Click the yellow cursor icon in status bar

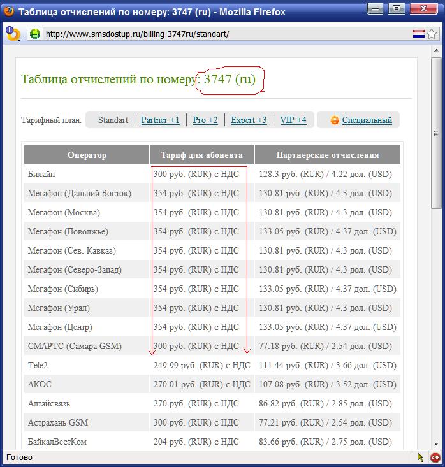(421, 457)
